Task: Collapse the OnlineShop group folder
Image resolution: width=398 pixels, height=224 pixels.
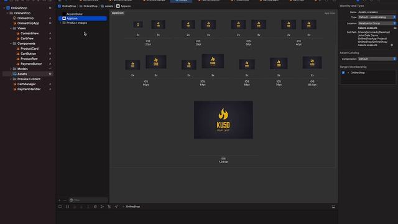Action: [x=7, y=13]
